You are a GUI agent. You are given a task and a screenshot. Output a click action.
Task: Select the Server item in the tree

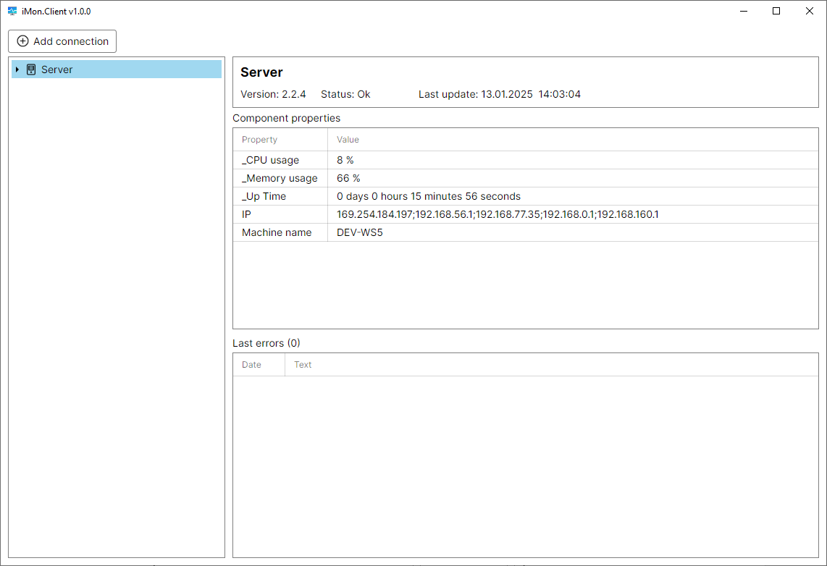click(x=57, y=69)
